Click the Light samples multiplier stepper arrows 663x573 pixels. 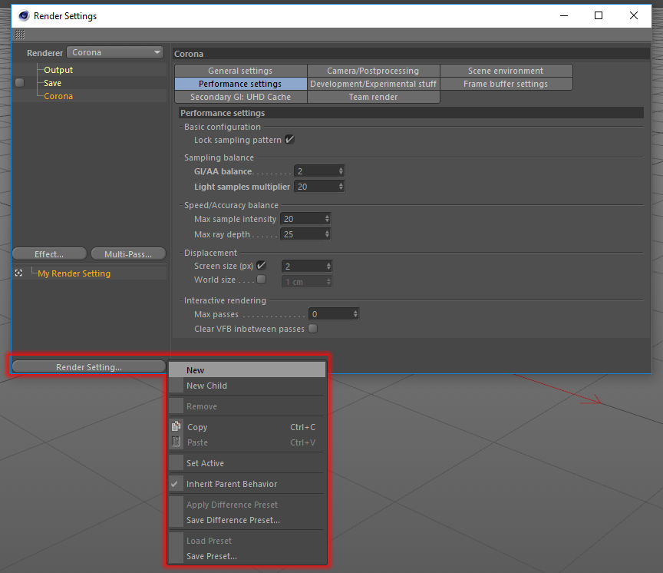coord(341,186)
